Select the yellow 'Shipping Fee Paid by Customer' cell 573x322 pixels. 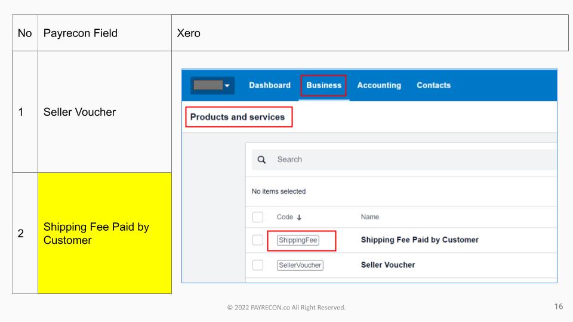coord(104,233)
